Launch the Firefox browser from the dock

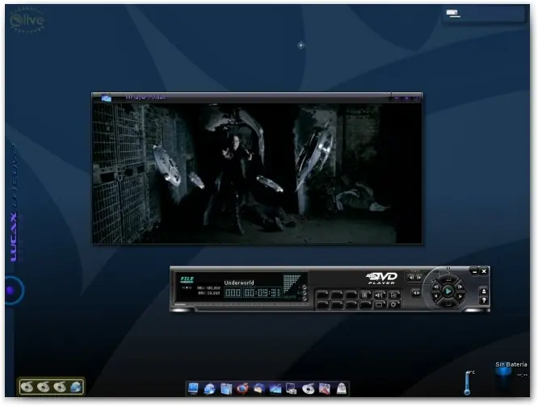[242, 388]
